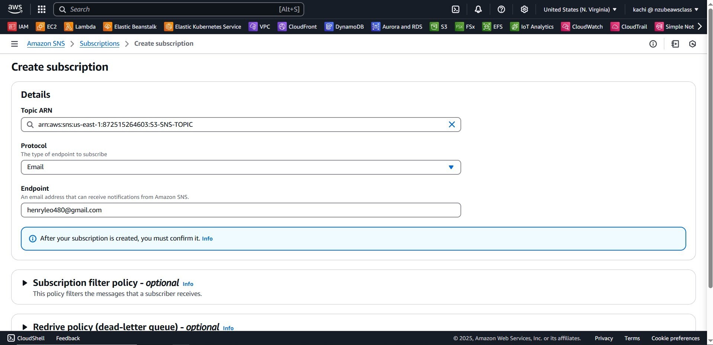The height and width of the screenshot is (345, 713).
Task: Open the EC2 shortcut icon
Action: 40,26
